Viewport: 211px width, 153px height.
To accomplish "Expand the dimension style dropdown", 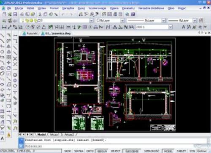I will 170,27.
